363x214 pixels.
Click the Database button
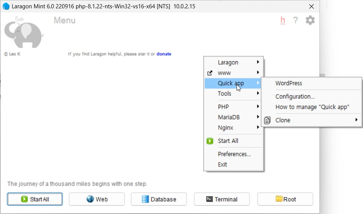point(159,199)
